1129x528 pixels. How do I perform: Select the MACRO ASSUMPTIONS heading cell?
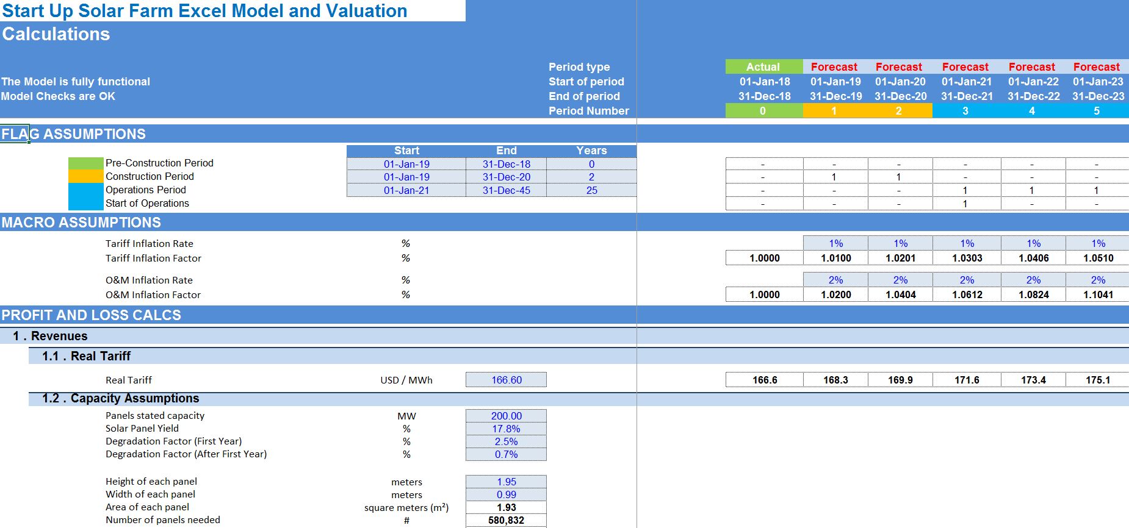click(x=81, y=223)
